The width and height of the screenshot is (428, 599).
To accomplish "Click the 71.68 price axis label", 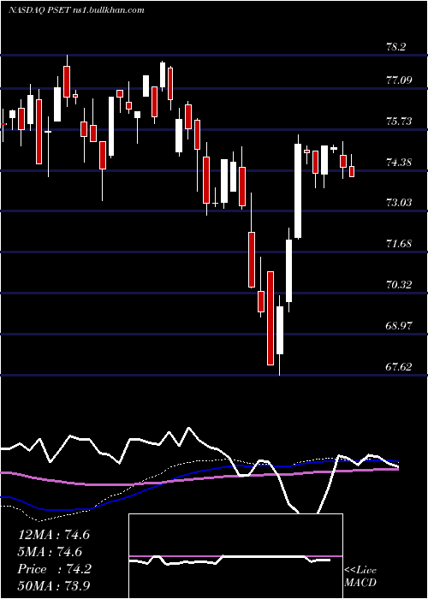I will [400, 244].
